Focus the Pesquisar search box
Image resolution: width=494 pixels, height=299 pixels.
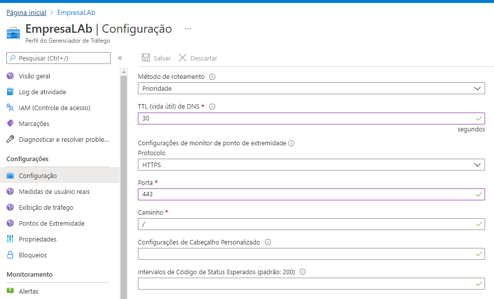click(59, 58)
